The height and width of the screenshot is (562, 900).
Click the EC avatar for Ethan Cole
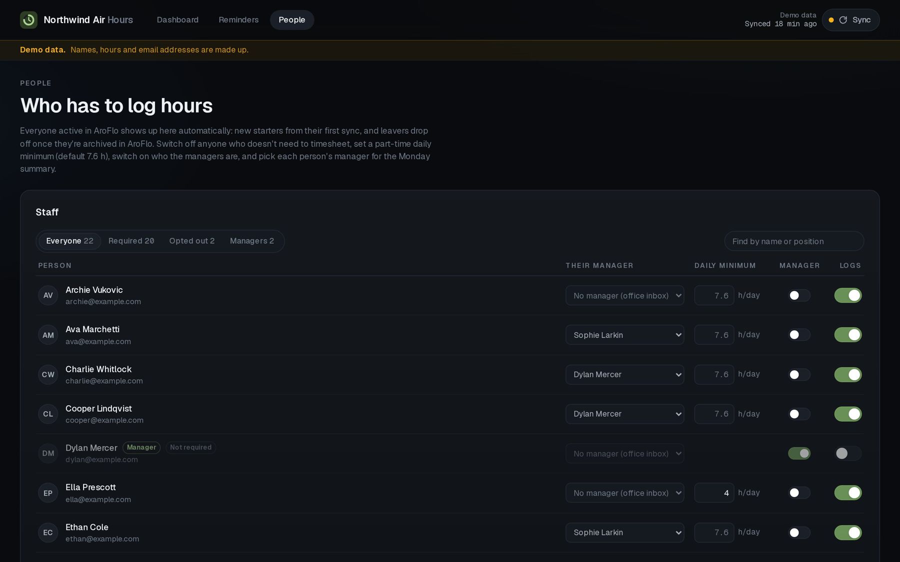48,533
